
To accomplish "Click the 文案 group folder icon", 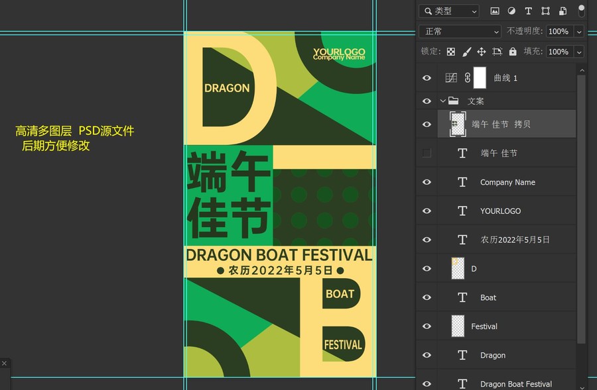I will (453, 101).
